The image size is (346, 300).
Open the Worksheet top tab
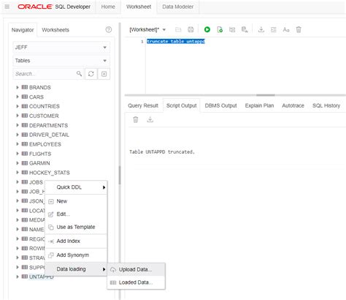[x=139, y=7]
